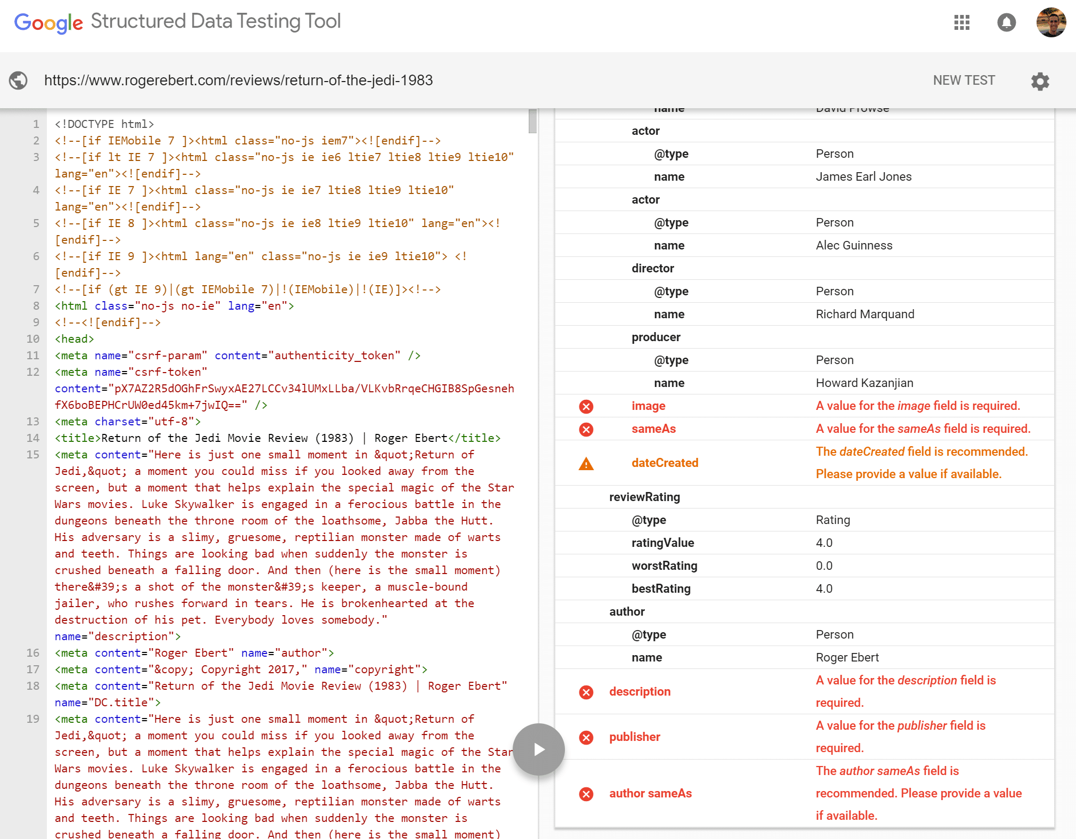Click 'A value for the image field is required'
The width and height of the screenshot is (1076, 839).
pos(918,406)
